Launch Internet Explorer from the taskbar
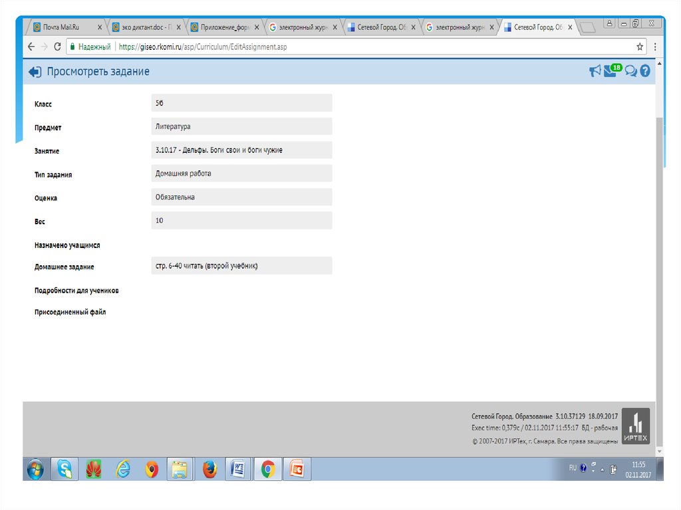 pyautogui.click(x=123, y=469)
